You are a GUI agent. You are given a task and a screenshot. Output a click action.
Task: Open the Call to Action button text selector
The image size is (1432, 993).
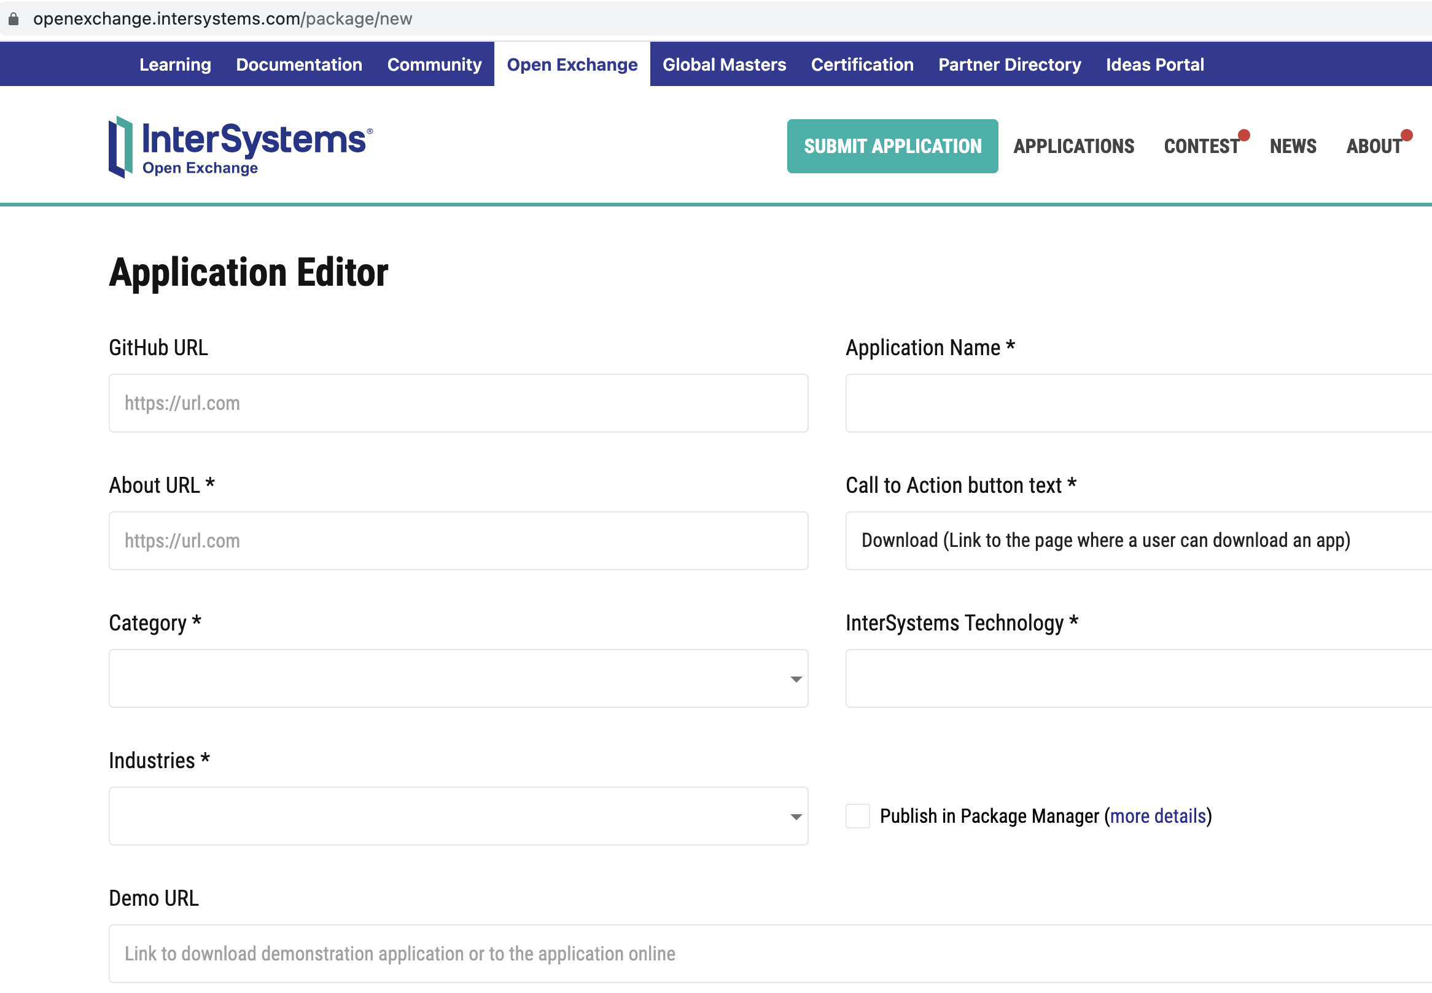click(x=1138, y=541)
